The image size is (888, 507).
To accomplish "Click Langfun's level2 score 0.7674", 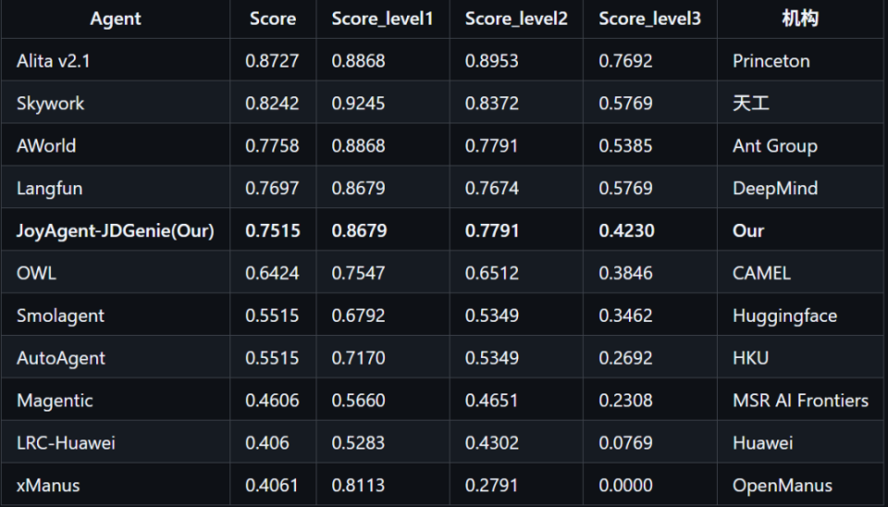I will [491, 188].
